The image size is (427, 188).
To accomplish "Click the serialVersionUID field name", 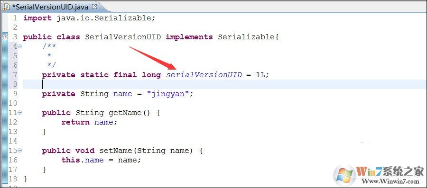I will pyautogui.click(x=204, y=75).
